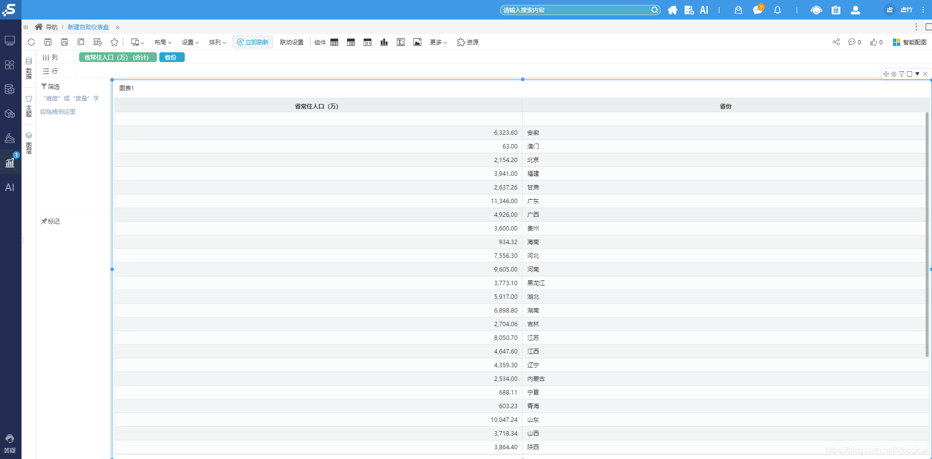Open notifications bell icon
This screenshot has width=932, height=459.
click(778, 10)
